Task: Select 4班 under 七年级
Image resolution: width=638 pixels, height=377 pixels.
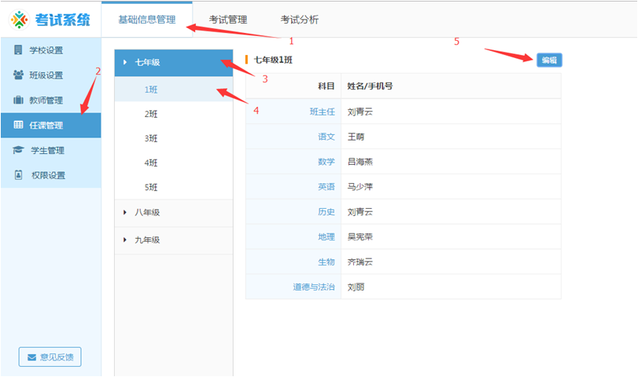Action: 174,163
